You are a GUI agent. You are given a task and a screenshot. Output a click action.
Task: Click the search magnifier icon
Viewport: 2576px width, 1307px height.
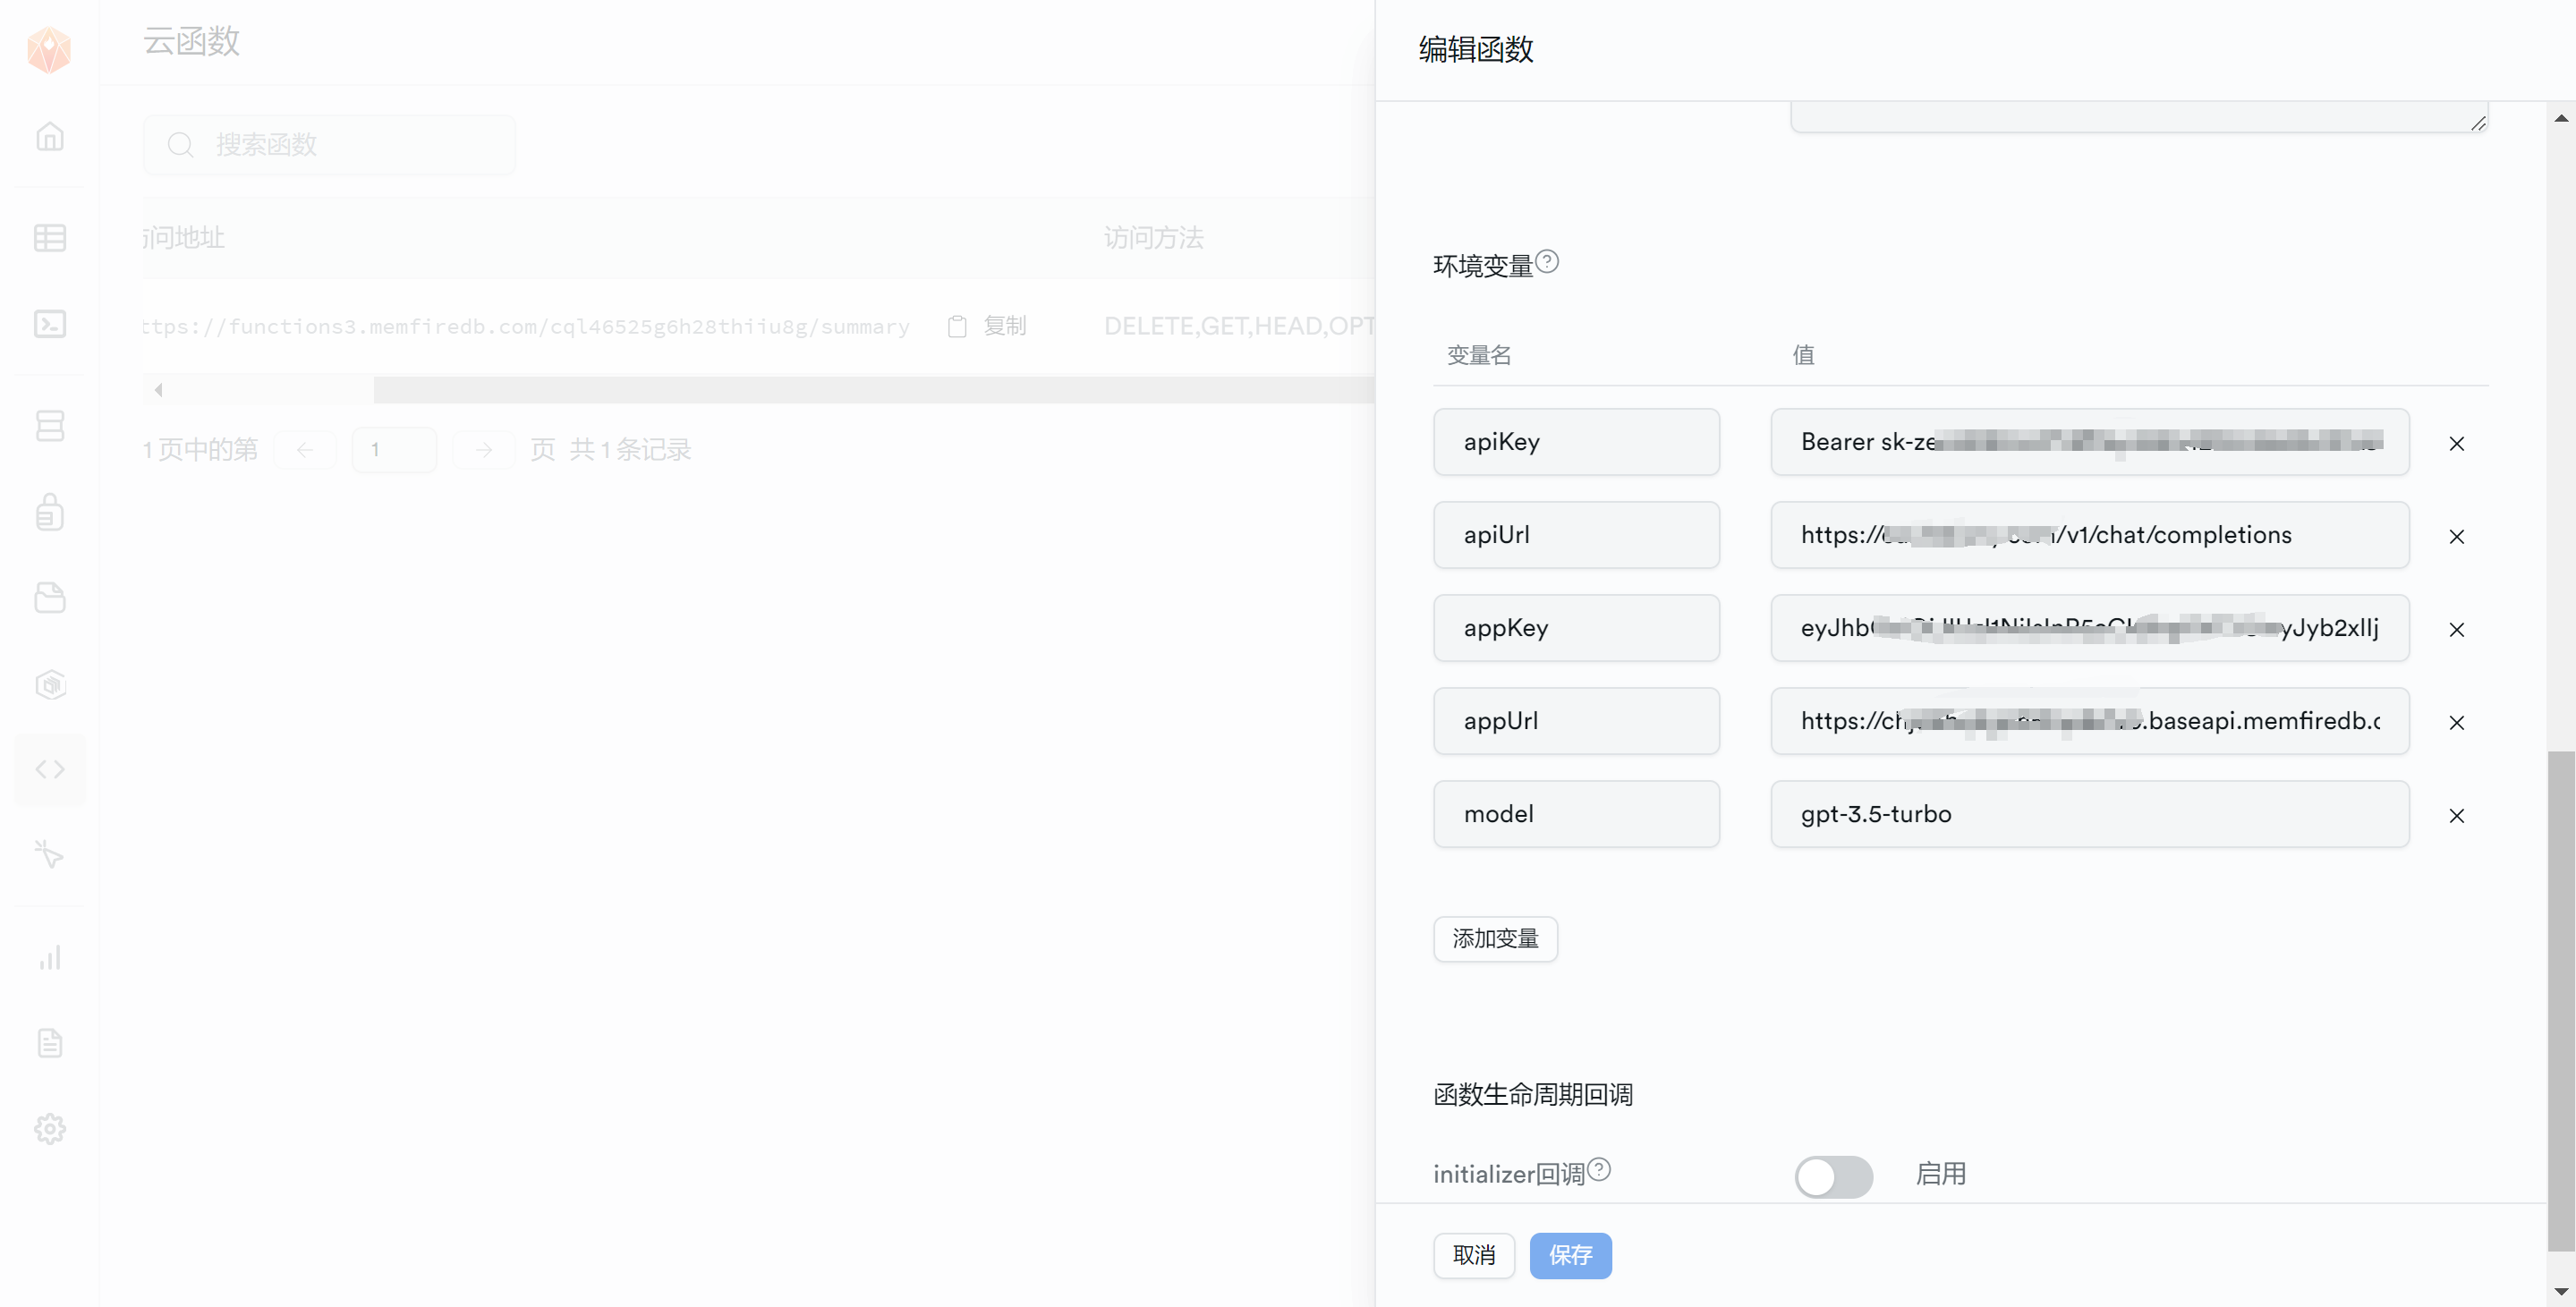[180, 145]
